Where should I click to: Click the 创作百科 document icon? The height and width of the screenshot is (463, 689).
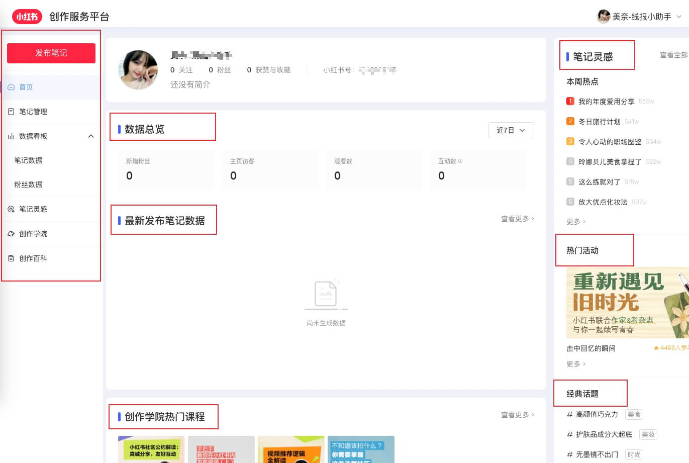click(11, 258)
